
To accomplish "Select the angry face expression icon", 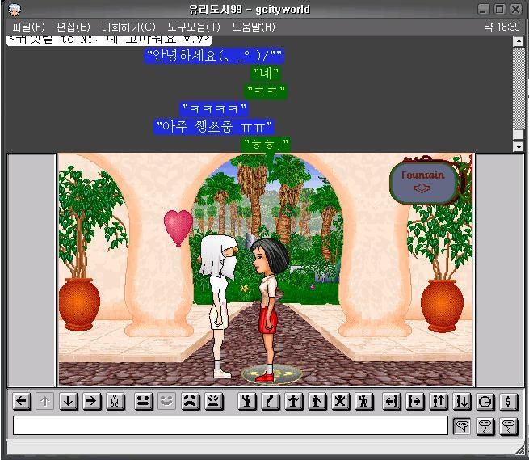I will 213,401.
